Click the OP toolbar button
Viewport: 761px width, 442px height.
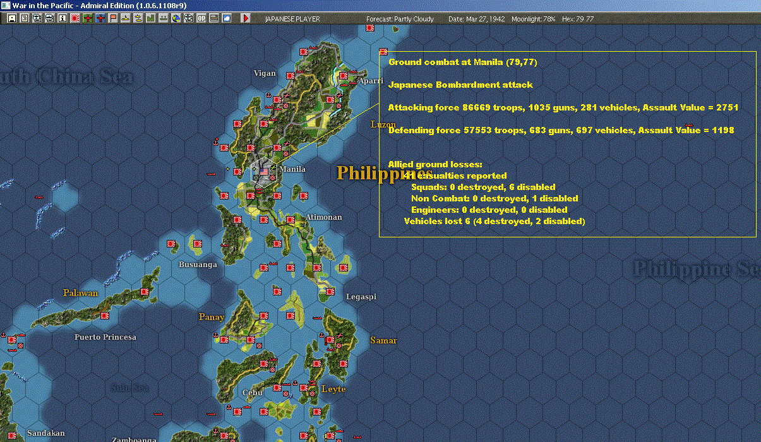point(201,18)
